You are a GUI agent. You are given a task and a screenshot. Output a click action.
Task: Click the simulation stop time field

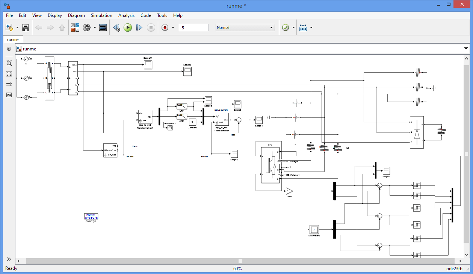pos(193,27)
